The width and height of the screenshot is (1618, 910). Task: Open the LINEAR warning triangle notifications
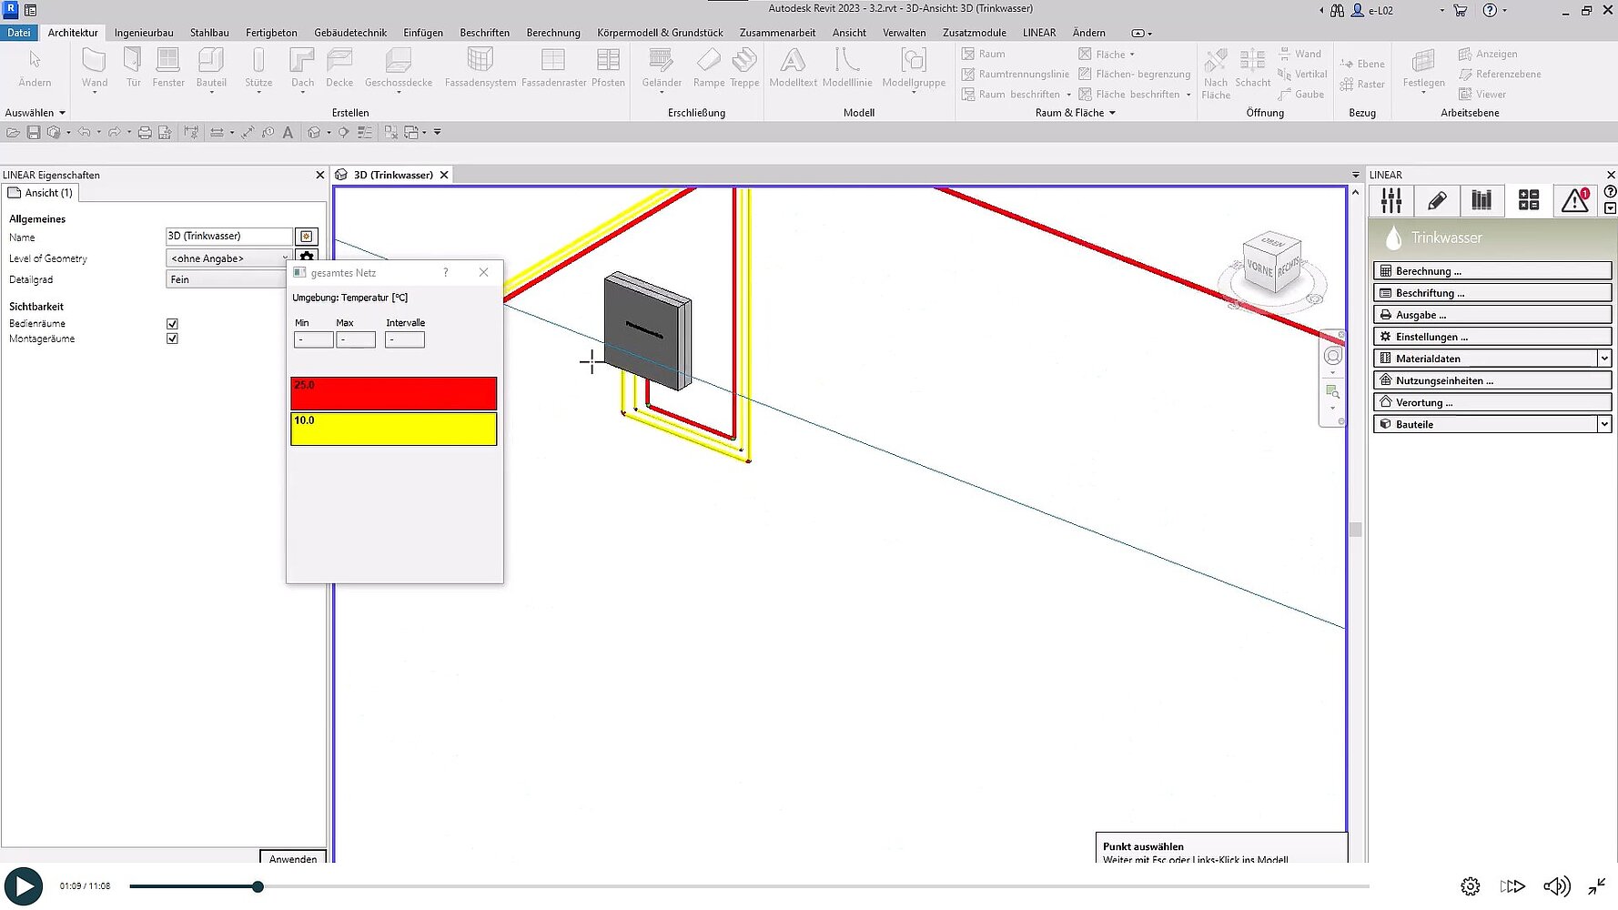pos(1575,200)
